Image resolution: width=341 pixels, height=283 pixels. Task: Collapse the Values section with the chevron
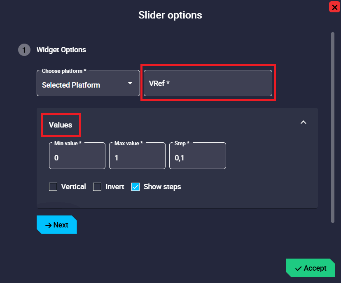(x=304, y=123)
